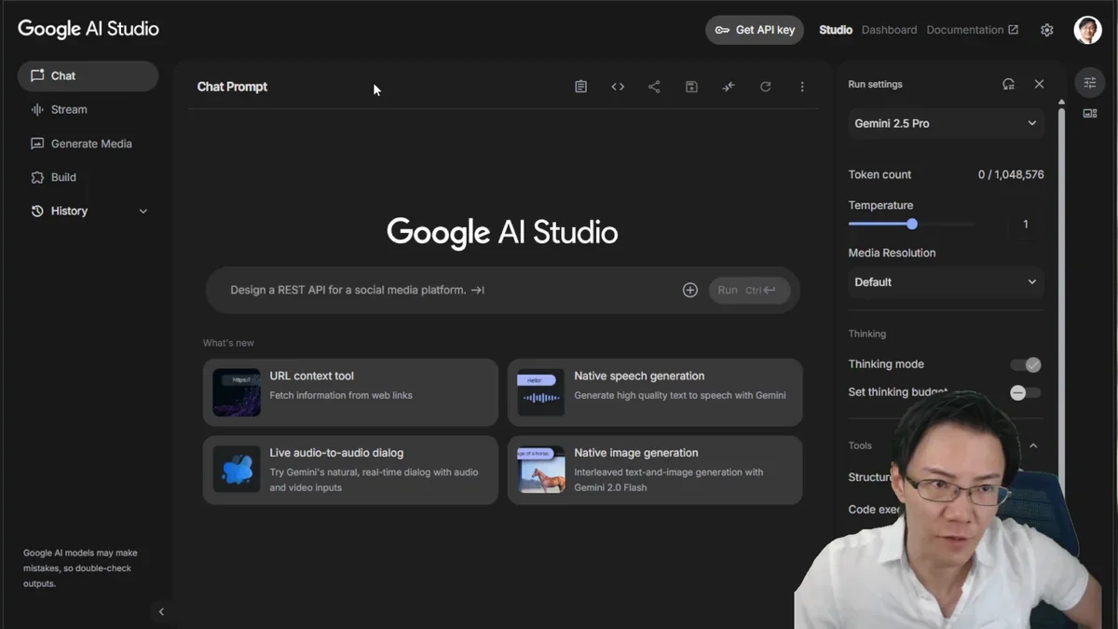The image size is (1118, 629).
Task: Click the tab-key hint icon in prompt
Action: click(x=477, y=290)
